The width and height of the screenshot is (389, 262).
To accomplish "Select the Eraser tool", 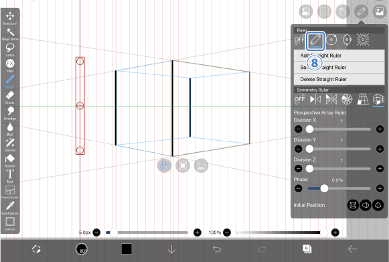I will click(x=10, y=97).
